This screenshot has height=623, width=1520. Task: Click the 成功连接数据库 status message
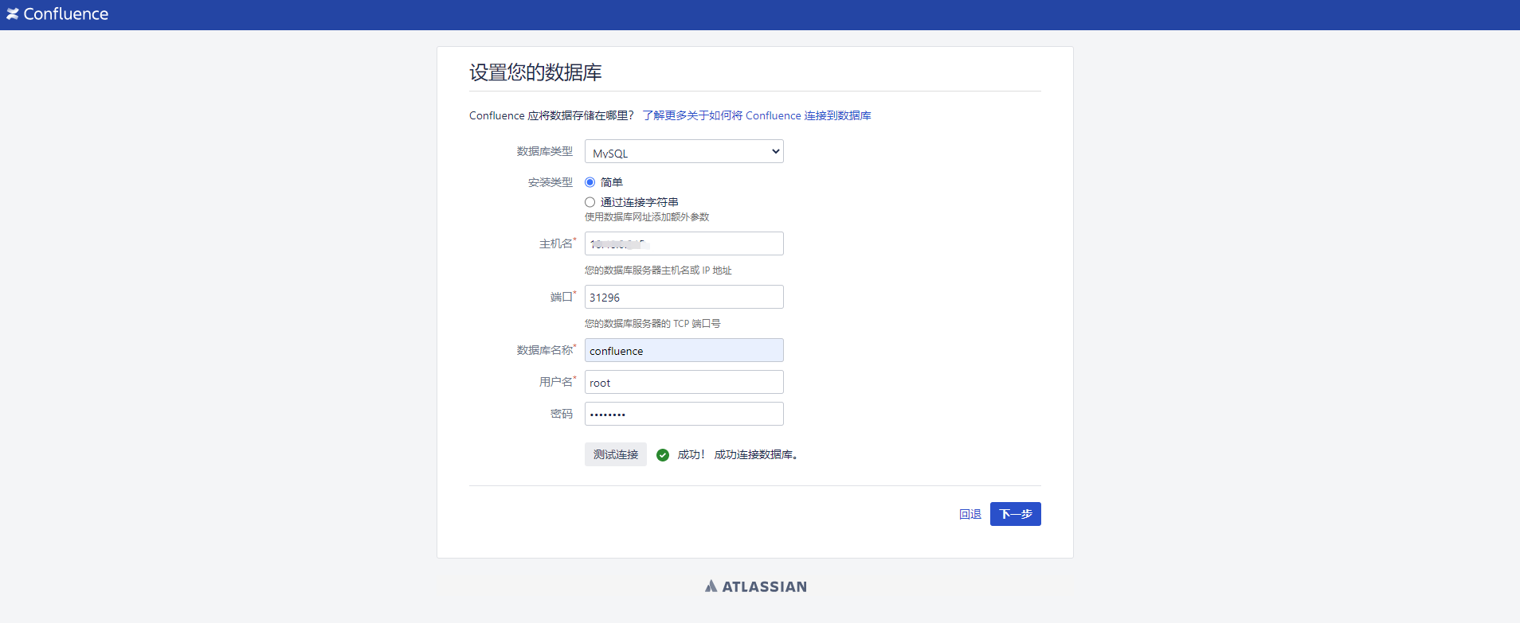755,455
